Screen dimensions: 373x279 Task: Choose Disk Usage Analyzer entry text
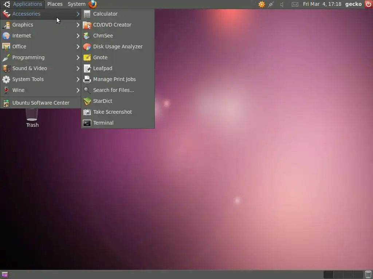(118, 47)
